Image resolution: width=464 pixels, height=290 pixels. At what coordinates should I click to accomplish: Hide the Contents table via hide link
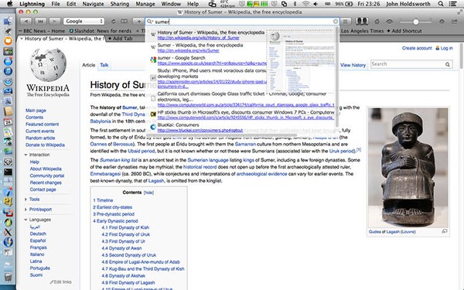coord(148,193)
